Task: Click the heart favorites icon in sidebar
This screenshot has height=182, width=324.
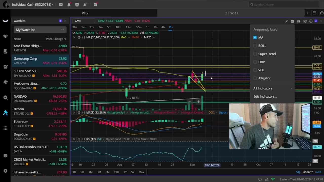Action: tap(5, 36)
